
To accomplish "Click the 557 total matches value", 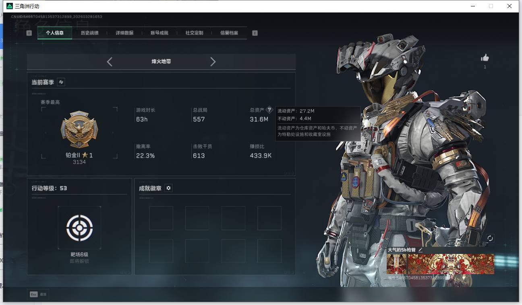I will coord(199,119).
